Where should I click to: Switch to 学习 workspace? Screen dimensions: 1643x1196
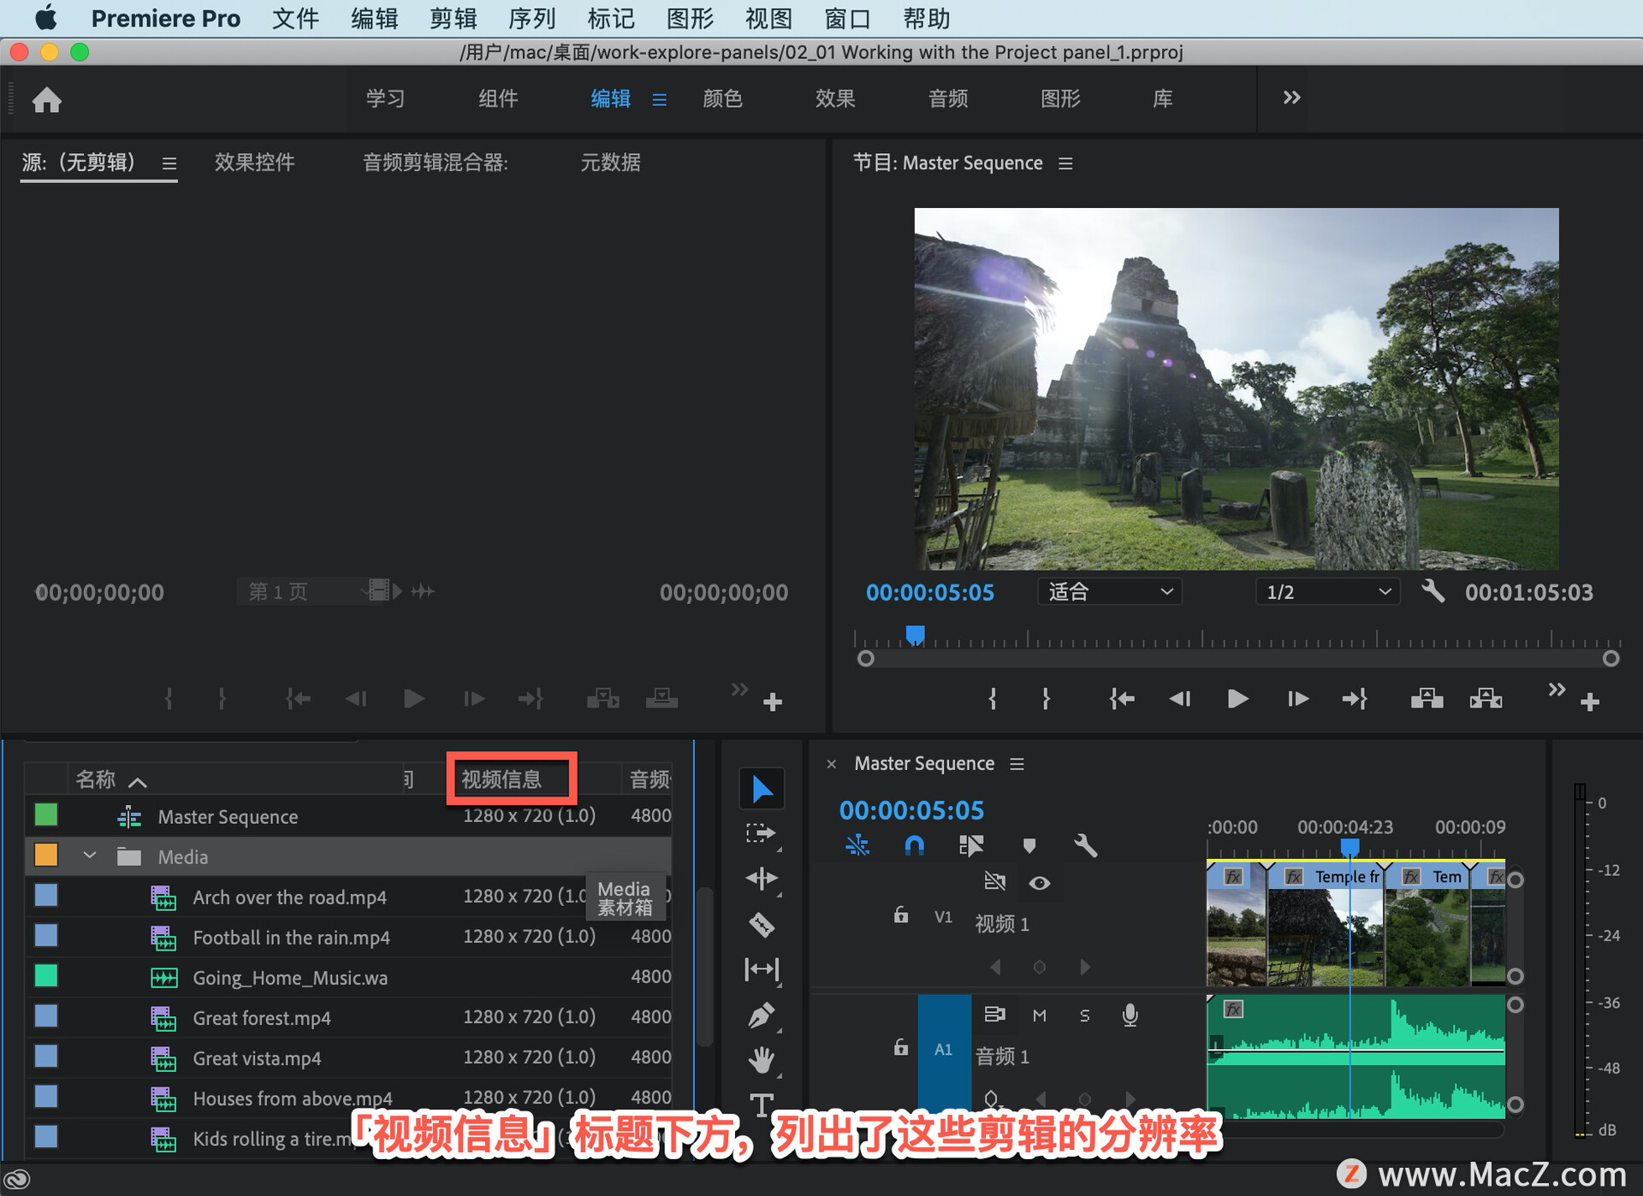tap(385, 99)
